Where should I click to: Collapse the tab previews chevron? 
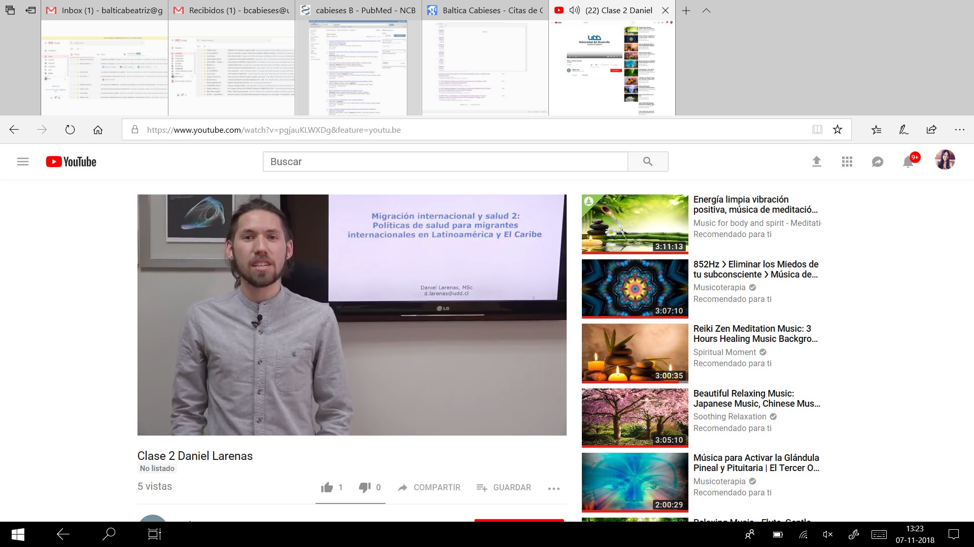pyautogui.click(x=706, y=10)
